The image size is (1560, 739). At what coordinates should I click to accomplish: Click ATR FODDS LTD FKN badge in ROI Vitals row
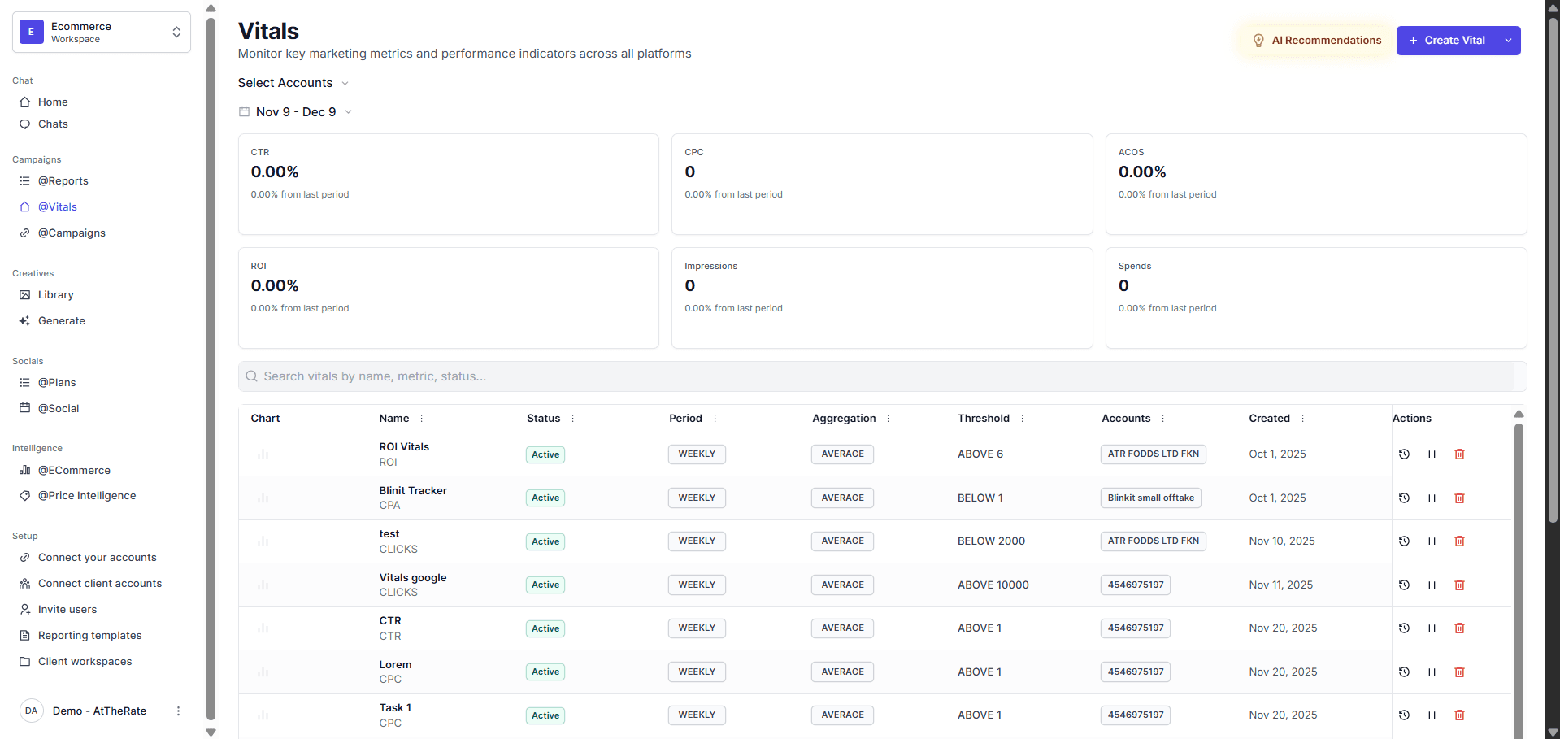[1153, 454]
